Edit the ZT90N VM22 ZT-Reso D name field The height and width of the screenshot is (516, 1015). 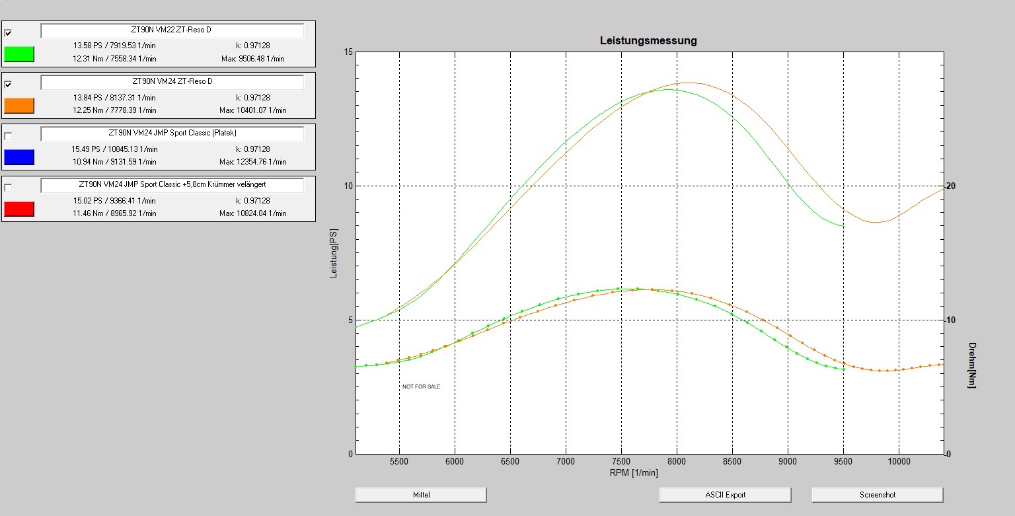(x=172, y=30)
